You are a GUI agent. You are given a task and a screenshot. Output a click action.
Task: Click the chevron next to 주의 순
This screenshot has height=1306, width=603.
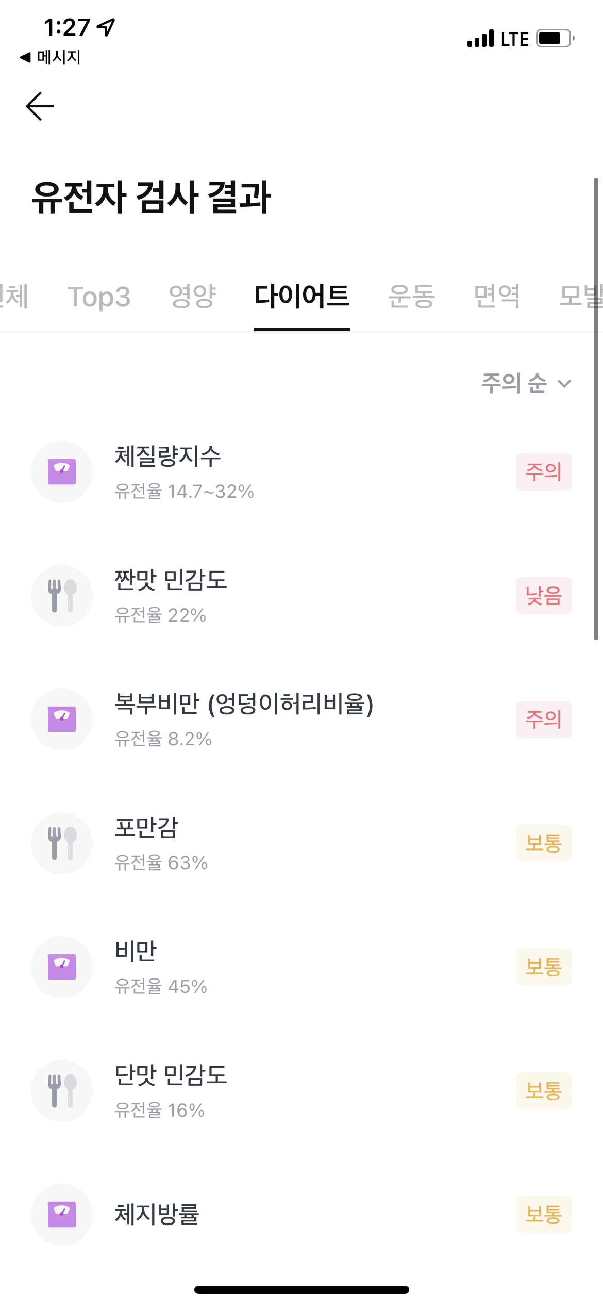565,384
